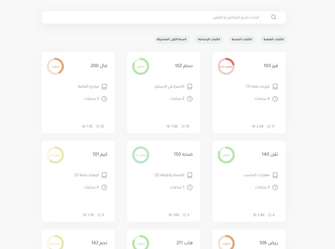The height and width of the screenshot is (249, 335).
Task: Click the book icon beside مبادئ المالية
Action: pyautogui.click(x=104, y=87)
